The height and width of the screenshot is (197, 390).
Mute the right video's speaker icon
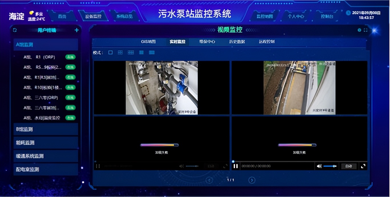point(319,166)
